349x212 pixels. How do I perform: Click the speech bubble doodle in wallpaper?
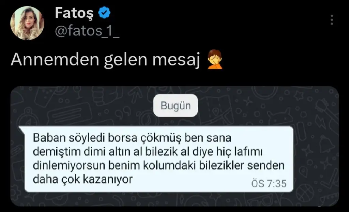pos(70,114)
